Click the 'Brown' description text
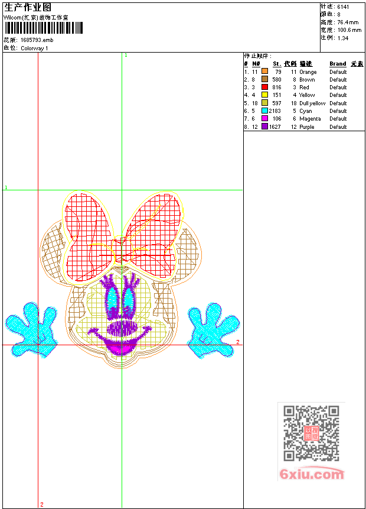The height and width of the screenshot is (509, 366). [307, 80]
